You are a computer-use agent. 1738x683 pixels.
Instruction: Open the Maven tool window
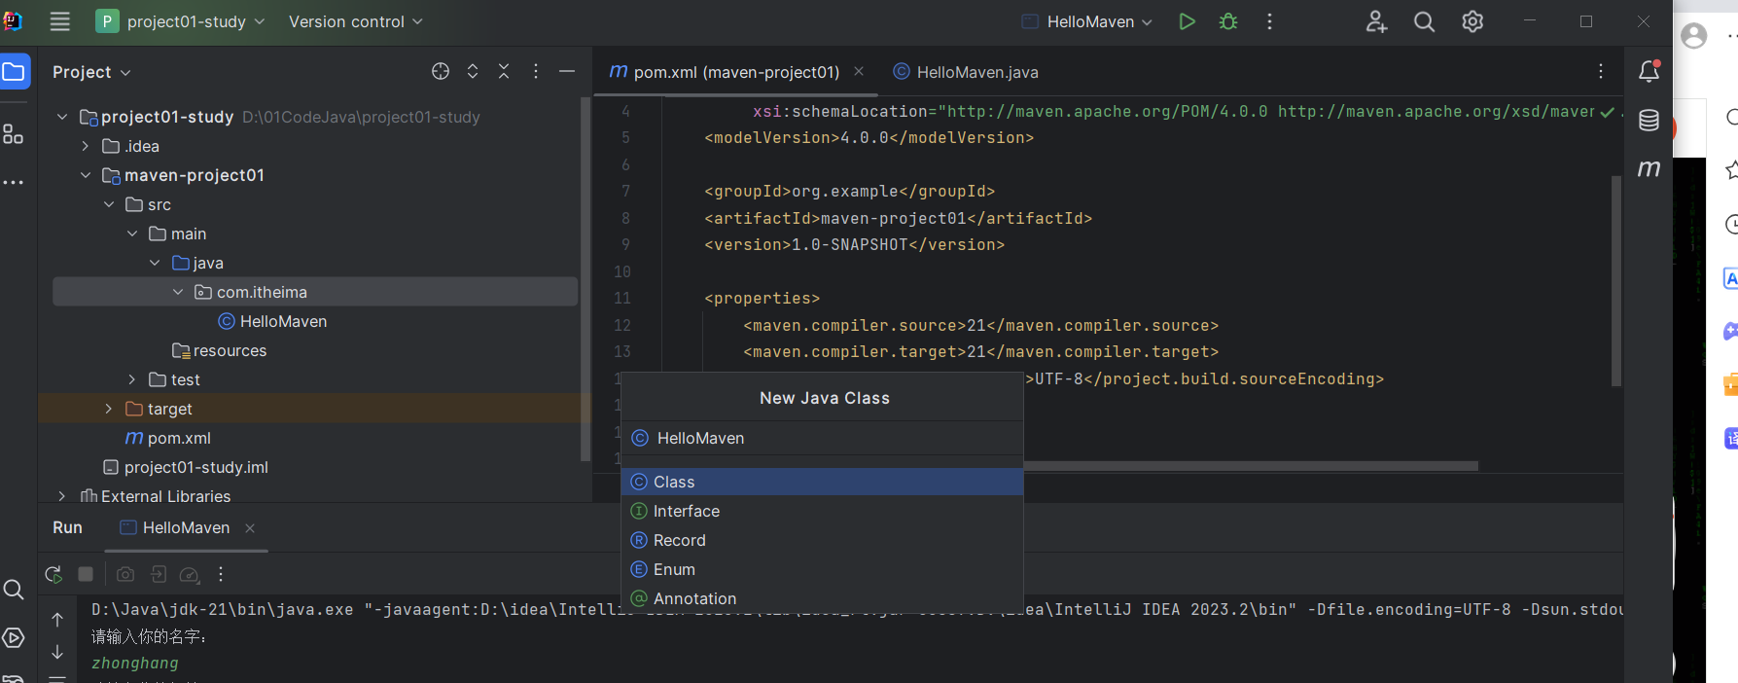coord(1649,168)
